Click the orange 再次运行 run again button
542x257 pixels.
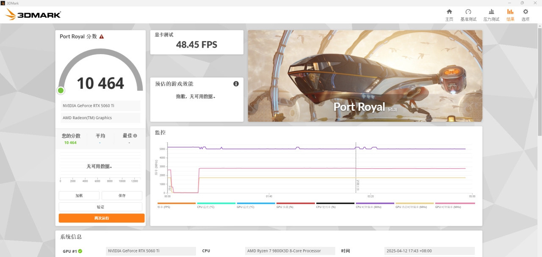coord(102,218)
